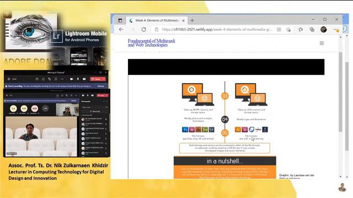
Task: Focus the cft1063-2021.netlify.app address bar
Action: coord(217,29)
